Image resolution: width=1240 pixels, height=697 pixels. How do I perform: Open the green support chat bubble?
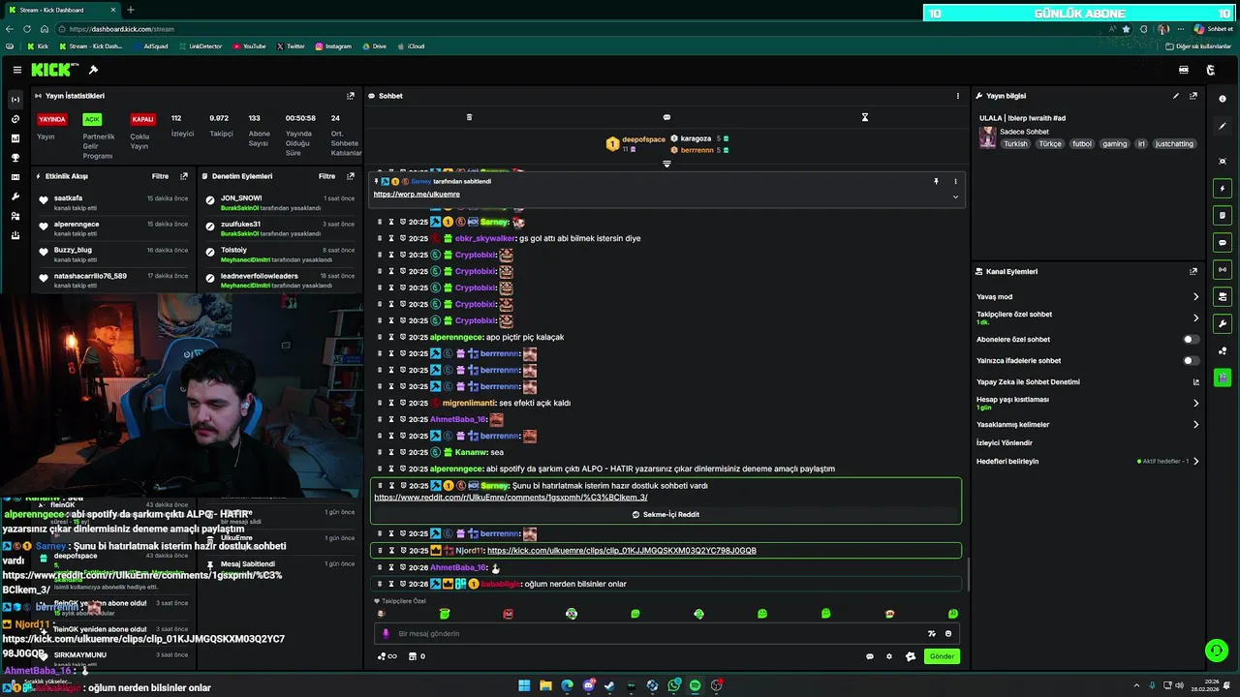click(x=1216, y=651)
